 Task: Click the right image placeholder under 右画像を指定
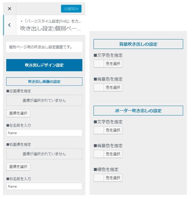pyautogui.click(x=44, y=154)
